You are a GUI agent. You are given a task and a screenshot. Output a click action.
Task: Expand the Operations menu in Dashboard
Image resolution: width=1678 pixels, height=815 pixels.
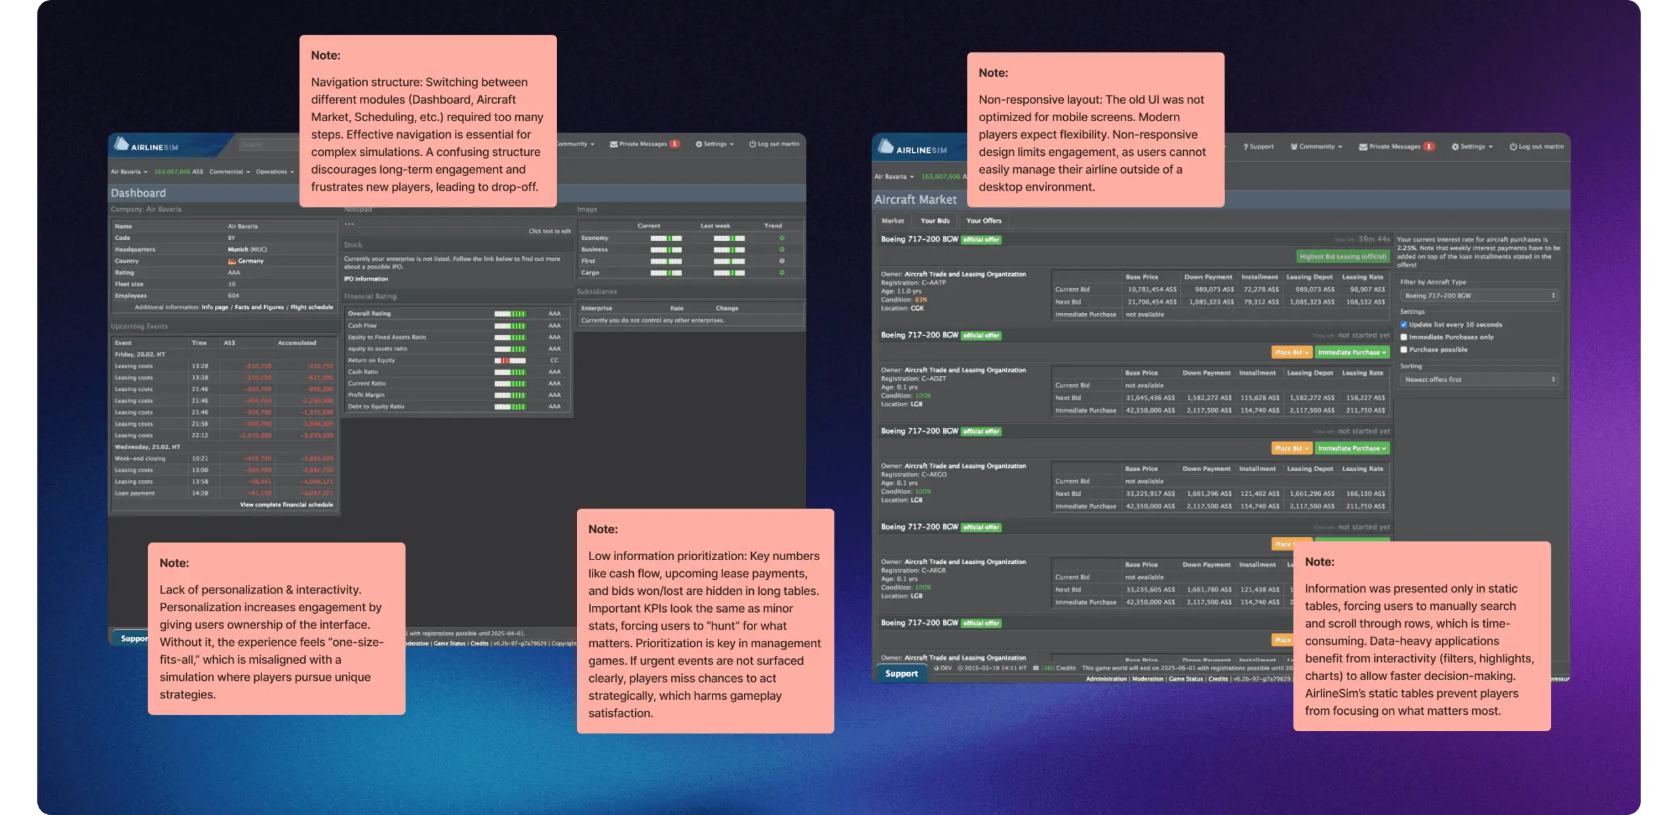click(x=275, y=172)
